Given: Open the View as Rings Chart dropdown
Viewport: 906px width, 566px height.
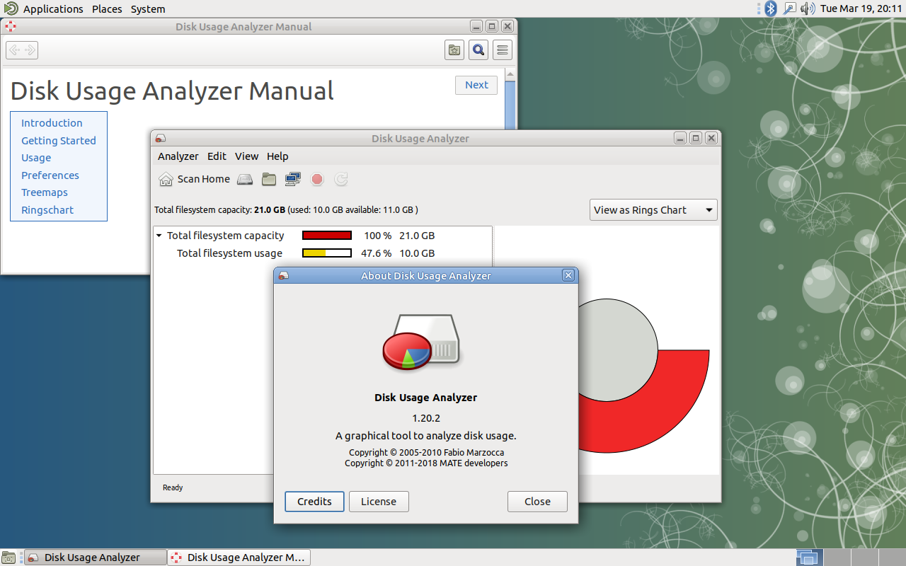Looking at the screenshot, I should click(x=653, y=210).
